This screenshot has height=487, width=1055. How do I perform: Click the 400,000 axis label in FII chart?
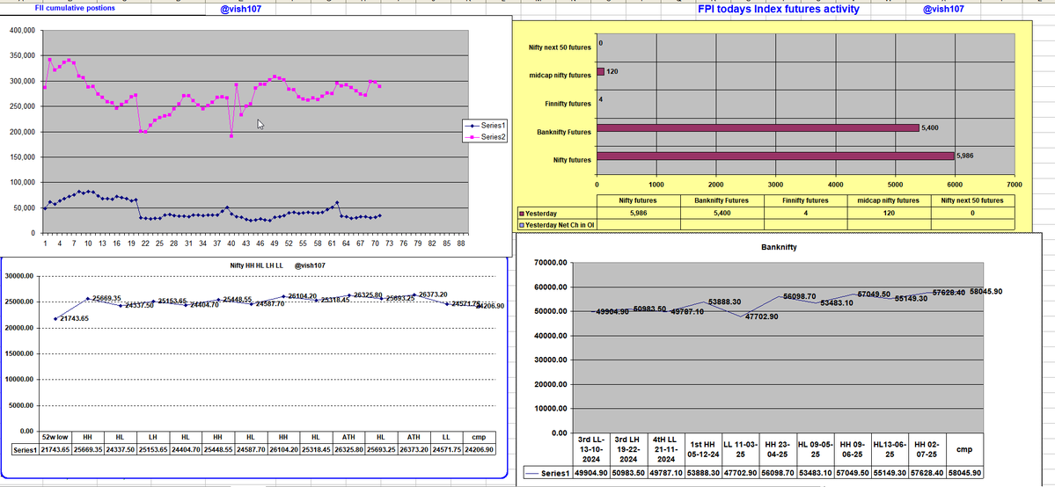[x=23, y=31]
